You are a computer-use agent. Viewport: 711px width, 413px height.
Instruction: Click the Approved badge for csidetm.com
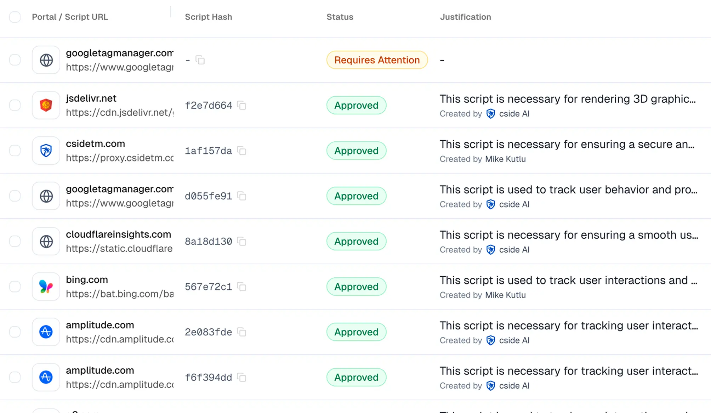pyautogui.click(x=356, y=150)
